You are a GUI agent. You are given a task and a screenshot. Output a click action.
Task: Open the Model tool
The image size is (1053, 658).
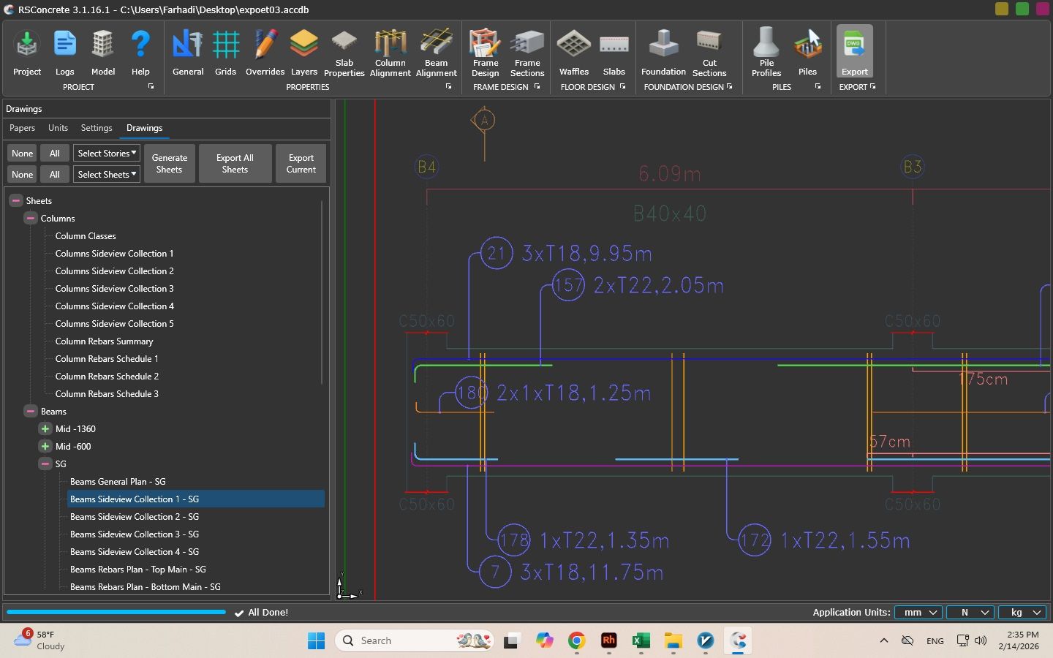pyautogui.click(x=103, y=53)
